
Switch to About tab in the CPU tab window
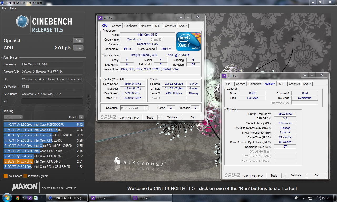click(183, 26)
